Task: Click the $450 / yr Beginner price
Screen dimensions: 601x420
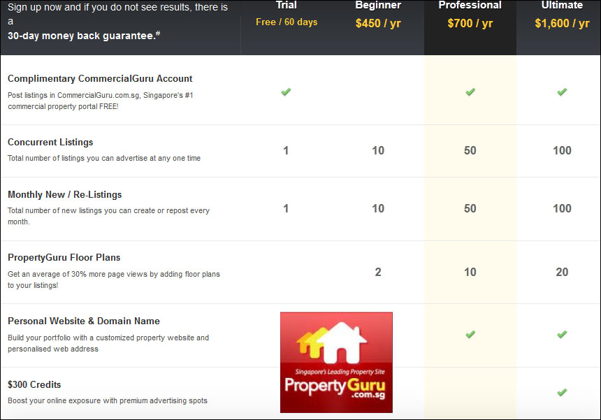Action: click(x=378, y=23)
